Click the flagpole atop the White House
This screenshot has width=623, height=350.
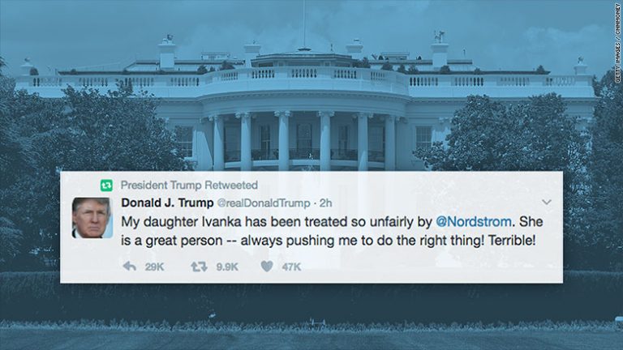click(x=303, y=24)
